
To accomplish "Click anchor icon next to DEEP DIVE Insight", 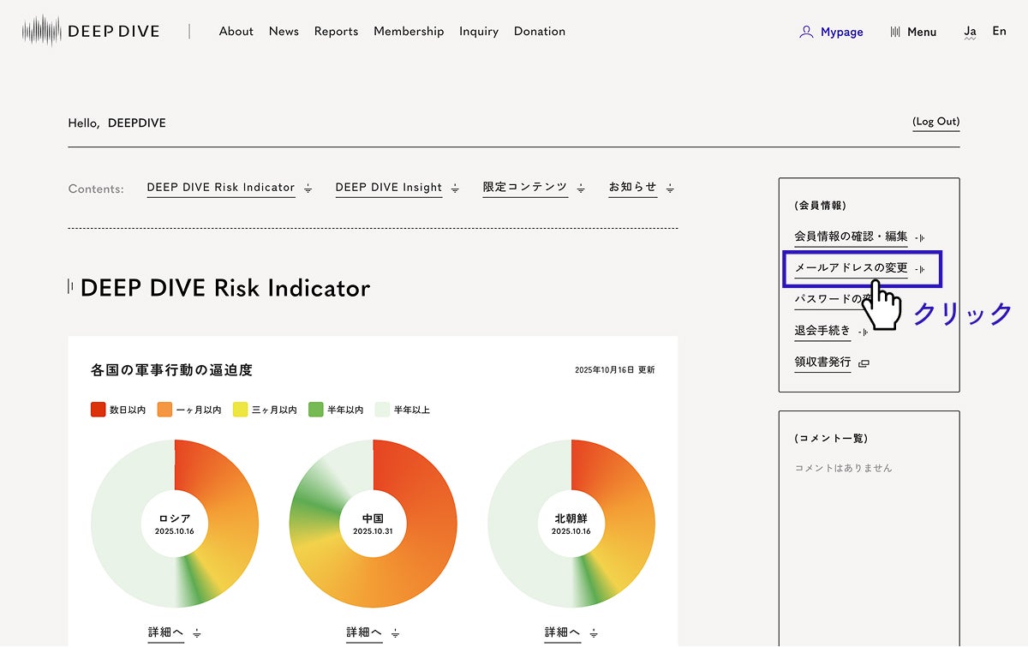I will pyautogui.click(x=456, y=189).
